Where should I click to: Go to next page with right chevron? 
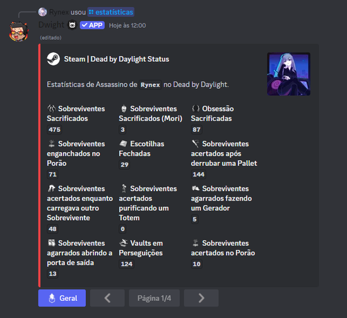pyautogui.click(x=201, y=298)
